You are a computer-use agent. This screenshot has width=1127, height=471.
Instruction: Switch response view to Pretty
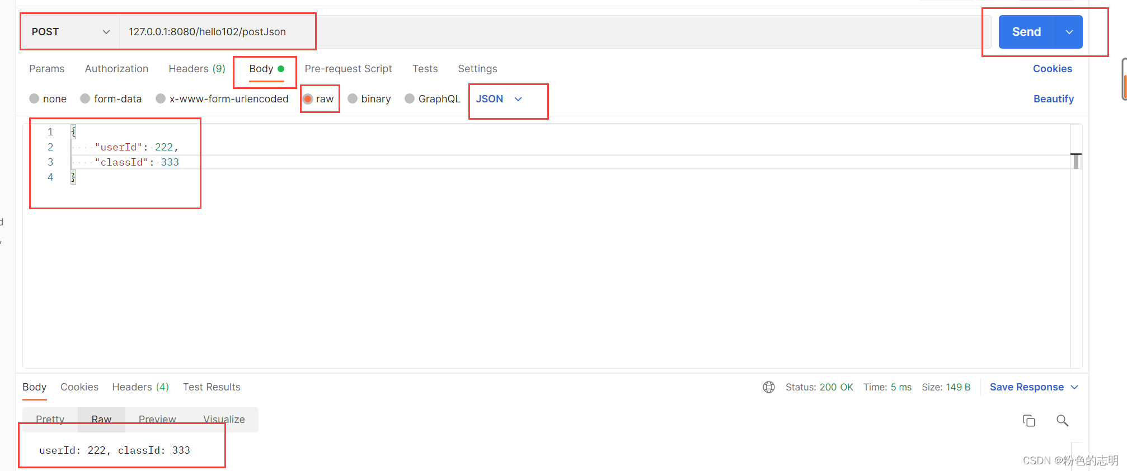(x=50, y=419)
